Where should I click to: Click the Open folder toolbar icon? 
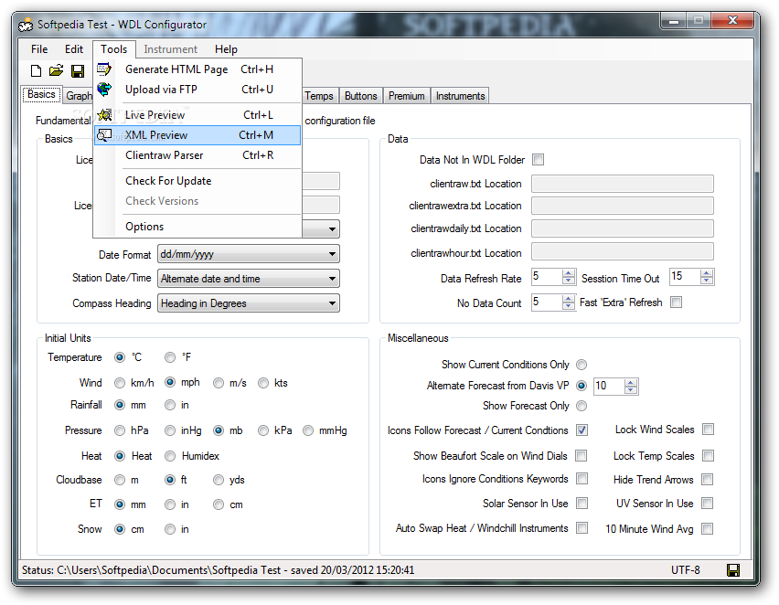coord(56,70)
